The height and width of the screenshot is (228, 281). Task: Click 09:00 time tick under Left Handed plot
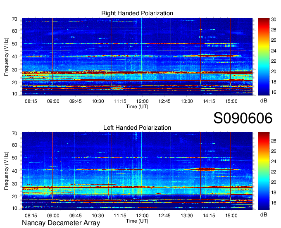(53, 216)
